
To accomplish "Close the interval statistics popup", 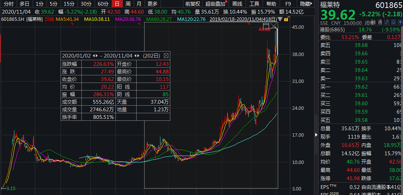I will 166,55.
